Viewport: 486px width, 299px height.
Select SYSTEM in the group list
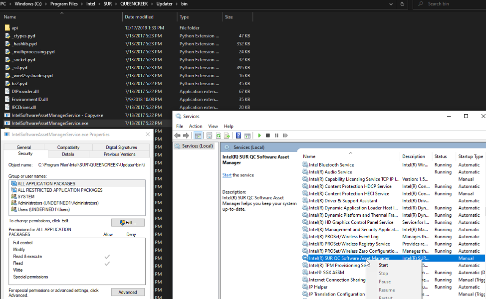[26, 196]
